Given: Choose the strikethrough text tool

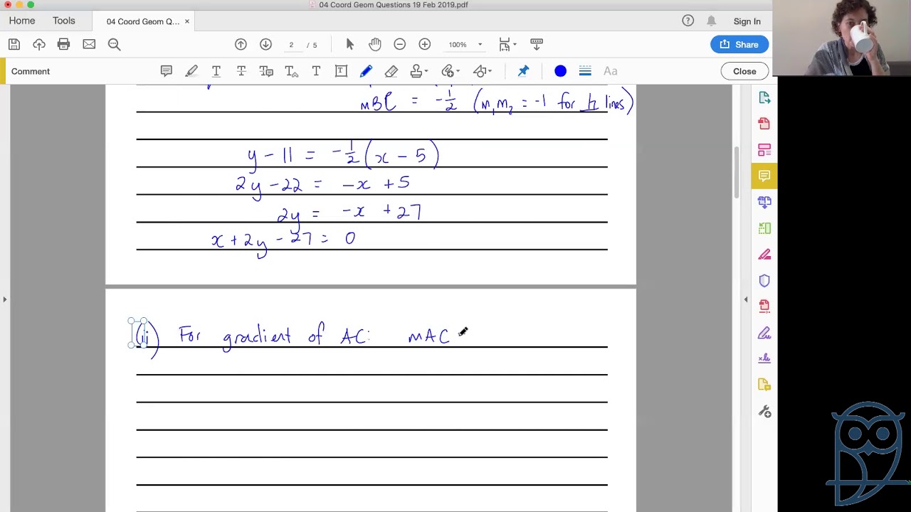Looking at the screenshot, I should coord(241,71).
